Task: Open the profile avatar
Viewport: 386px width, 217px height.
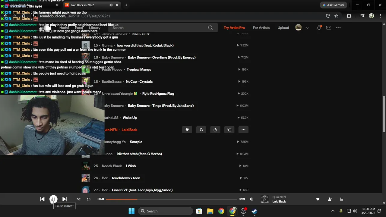Action: 298,28
